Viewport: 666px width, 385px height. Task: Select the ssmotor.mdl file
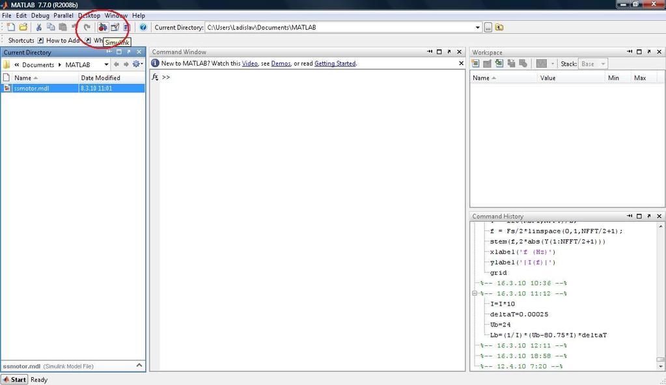pyautogui.click(x=73, y=88)
